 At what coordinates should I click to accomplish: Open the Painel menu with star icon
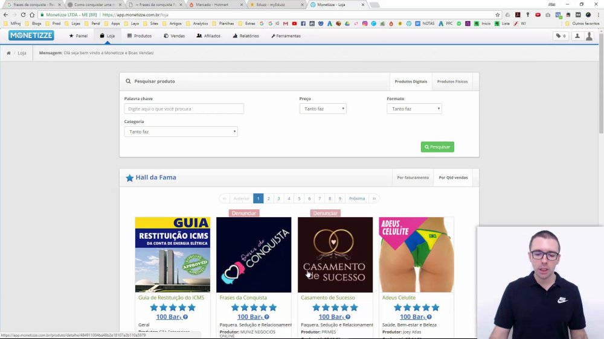pyautogui.click(x=78, y=36)
